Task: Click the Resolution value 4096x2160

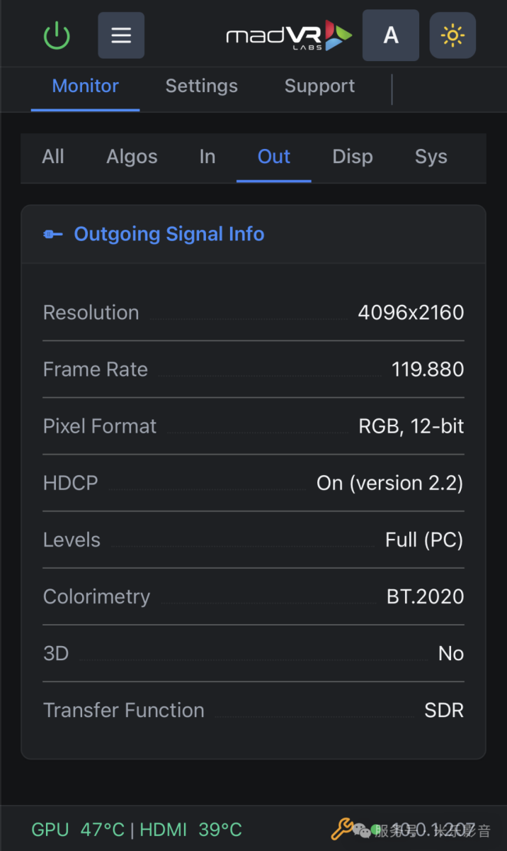Action: point(411,313)
